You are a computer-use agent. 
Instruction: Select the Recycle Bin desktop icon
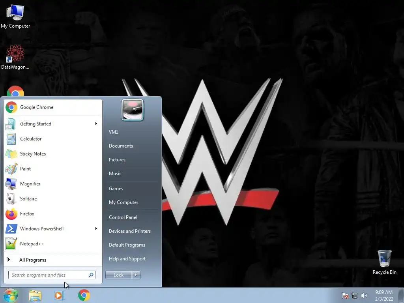pos(384,262)
